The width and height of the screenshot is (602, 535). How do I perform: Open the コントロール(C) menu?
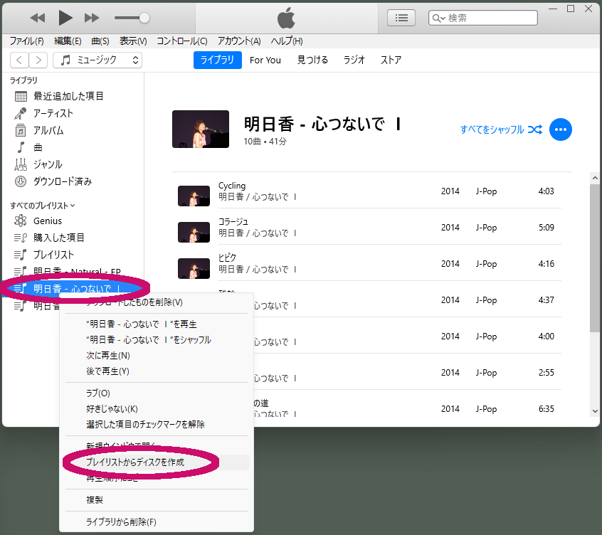182,41
